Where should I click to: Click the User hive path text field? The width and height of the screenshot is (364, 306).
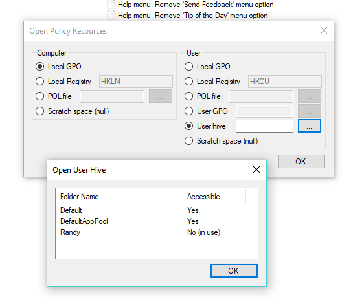(264, 126)
